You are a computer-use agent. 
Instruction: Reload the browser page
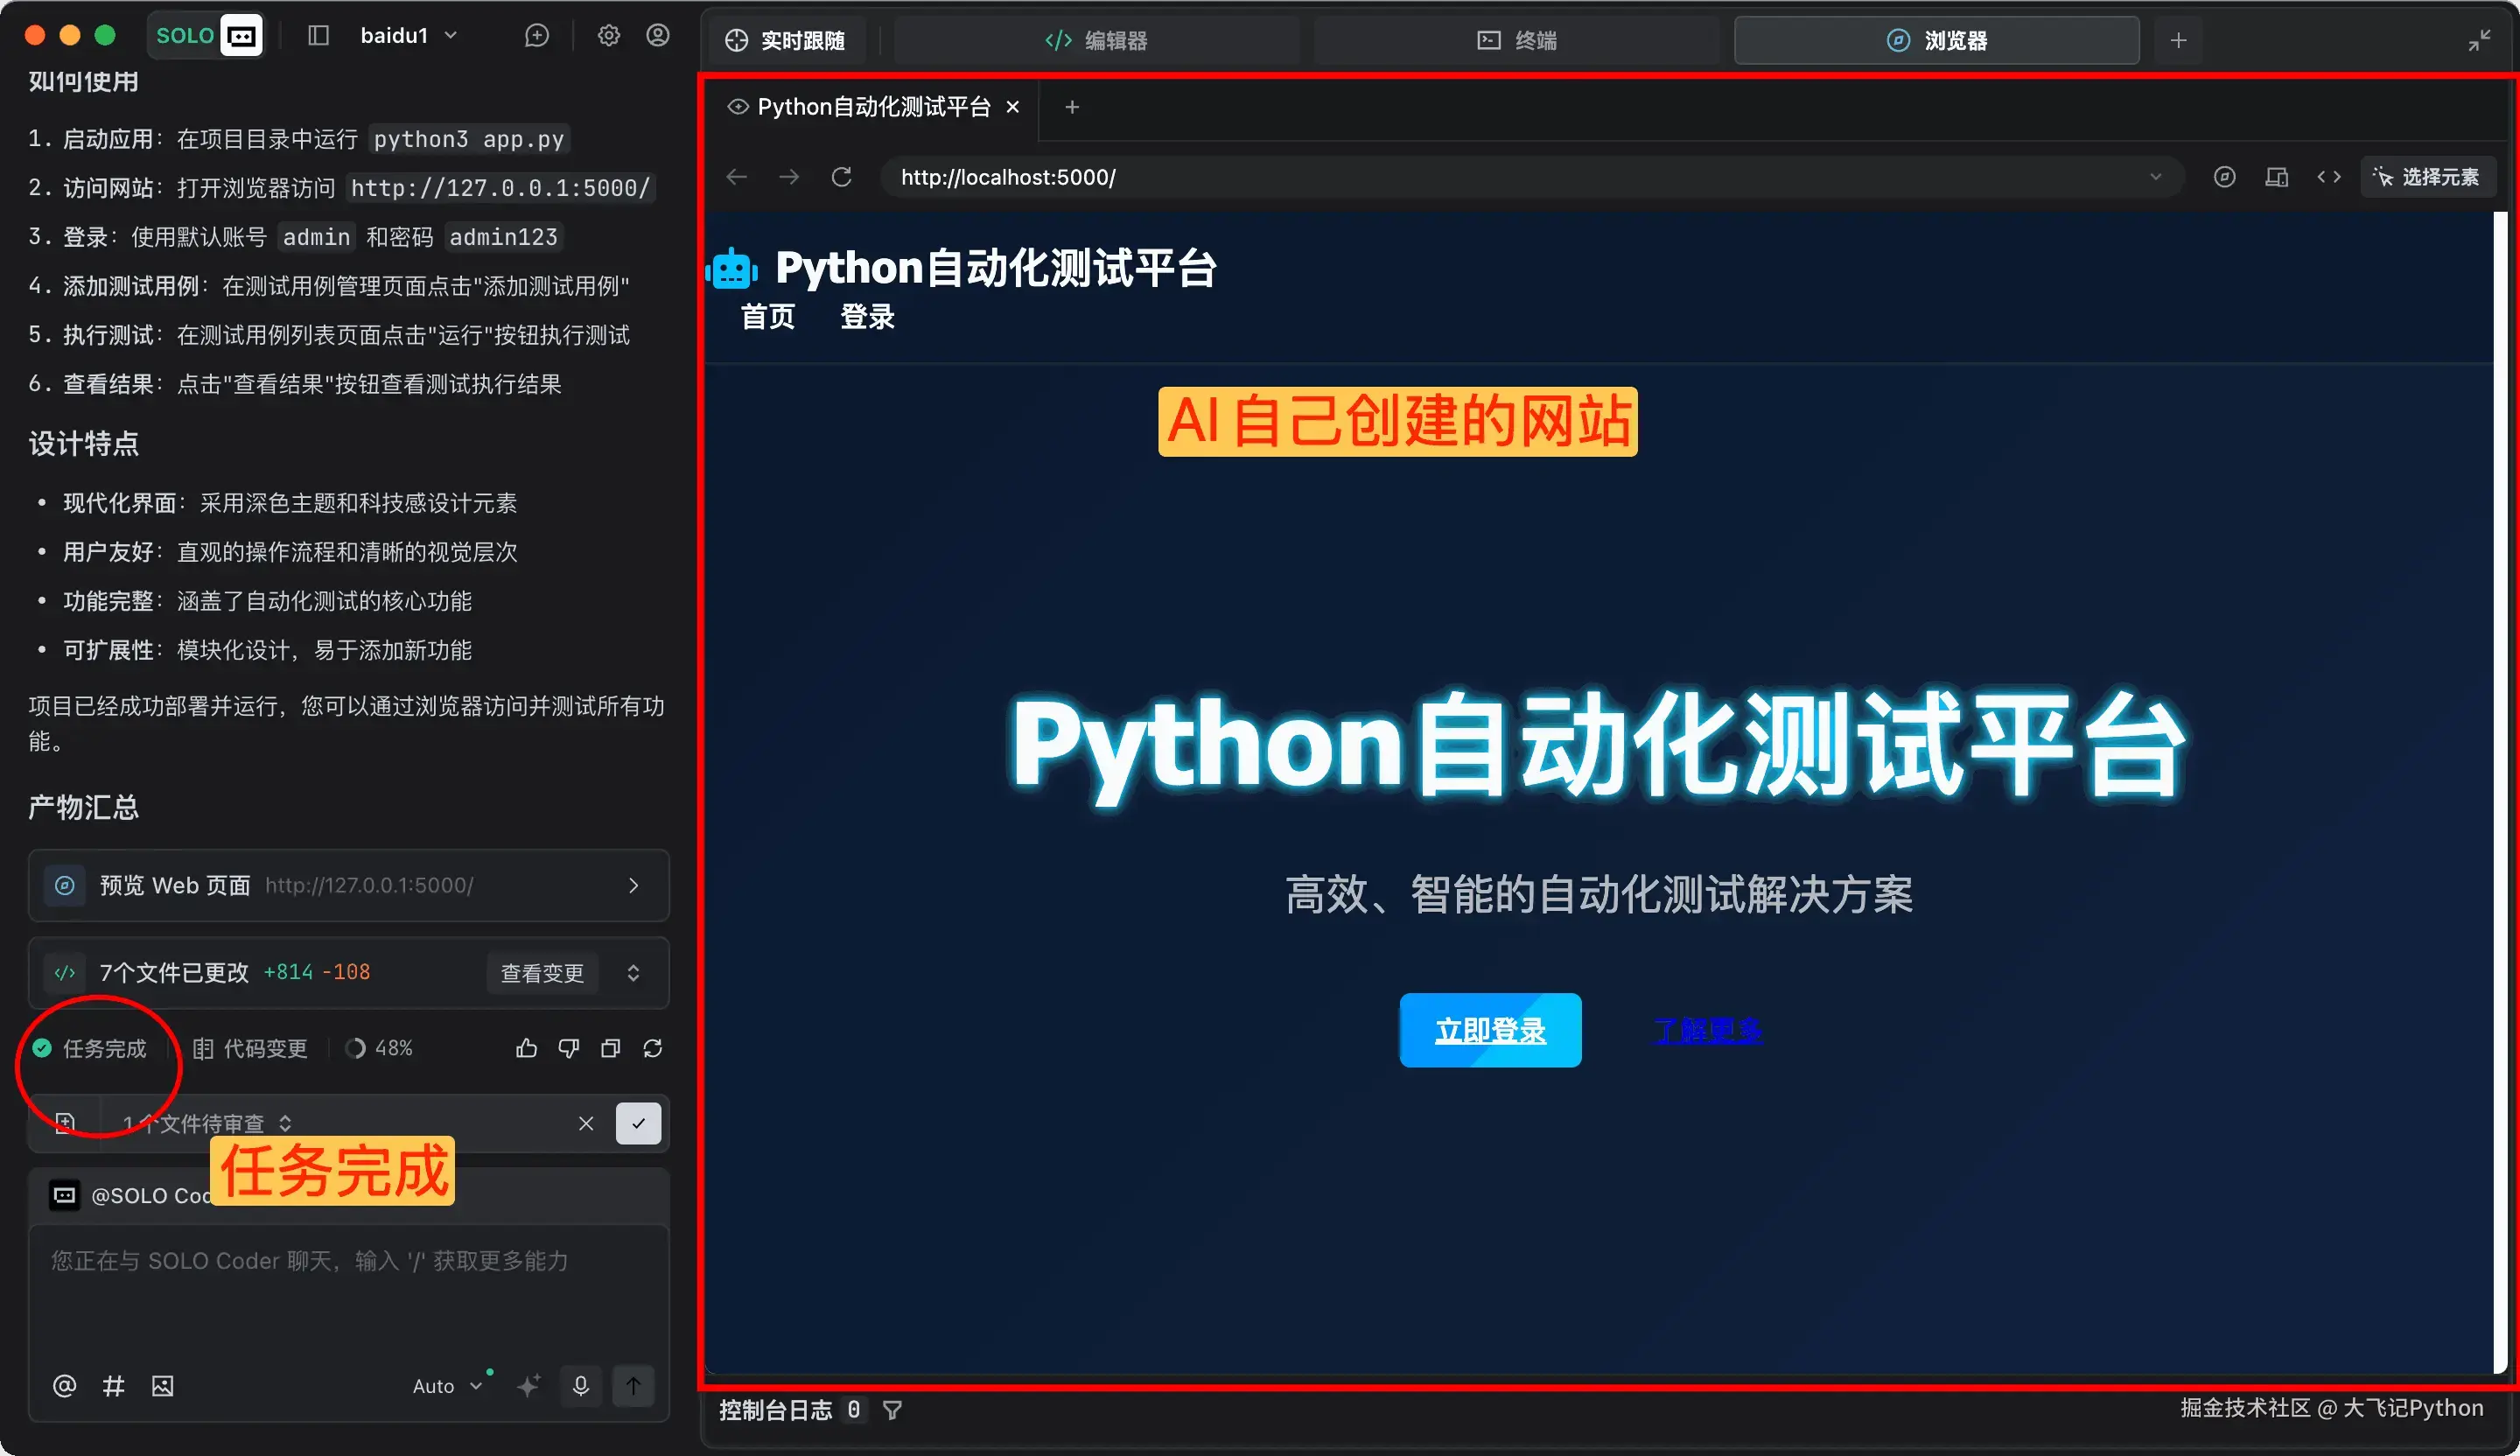click(841, 177)
